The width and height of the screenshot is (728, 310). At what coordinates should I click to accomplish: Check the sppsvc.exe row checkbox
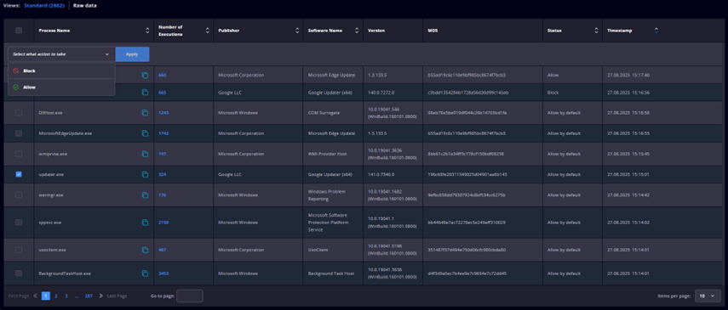19,223
